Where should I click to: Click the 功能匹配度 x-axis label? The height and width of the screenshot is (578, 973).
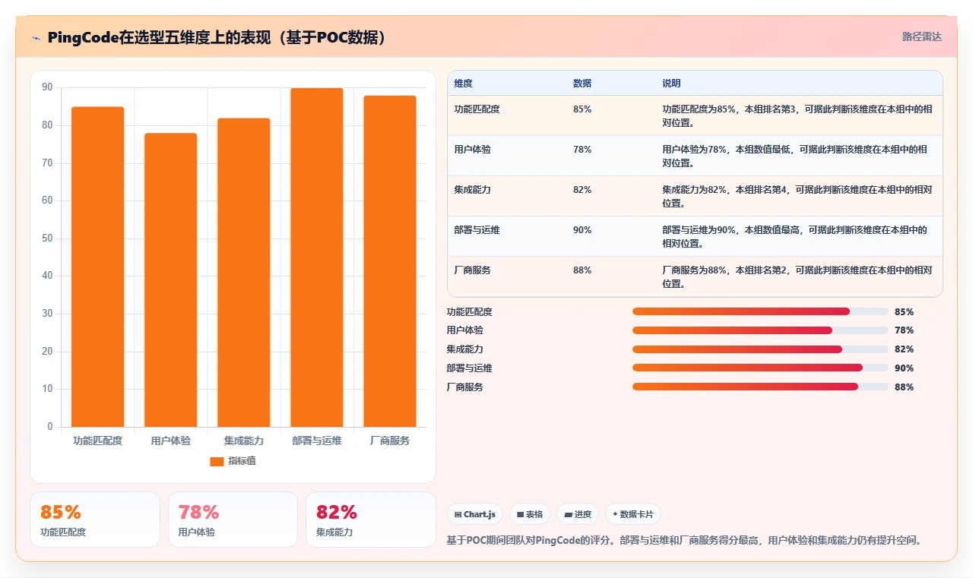click(x=97, y=441)
